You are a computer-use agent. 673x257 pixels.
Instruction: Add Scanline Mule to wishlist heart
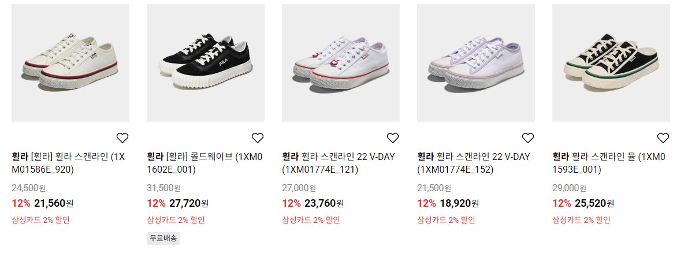coord(663,137)
